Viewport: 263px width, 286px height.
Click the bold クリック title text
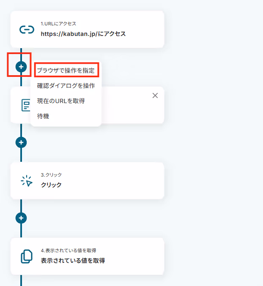point(51,185)
